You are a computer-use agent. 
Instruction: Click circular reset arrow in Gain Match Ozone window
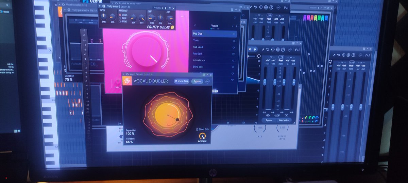click(x=259, y=56)
